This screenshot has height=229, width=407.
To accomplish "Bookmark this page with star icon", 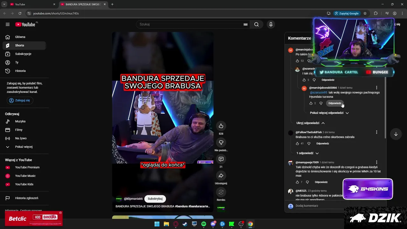I will 365,13.
